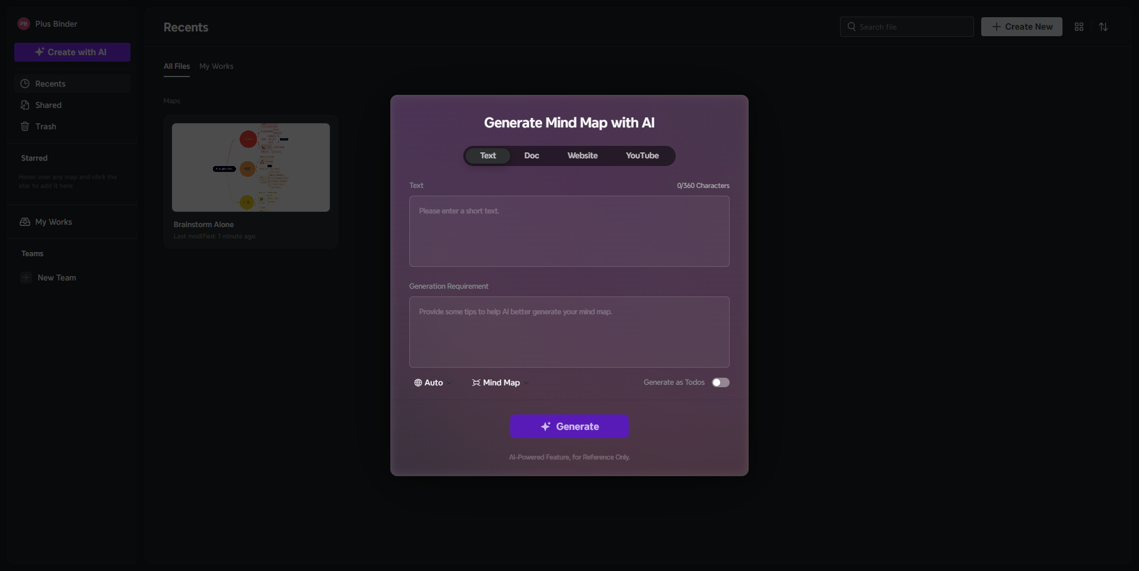Click the New Team plus icon
The height and width of the screenshot is (571, 1139).
pyautogui.click(x=26, y=277)
